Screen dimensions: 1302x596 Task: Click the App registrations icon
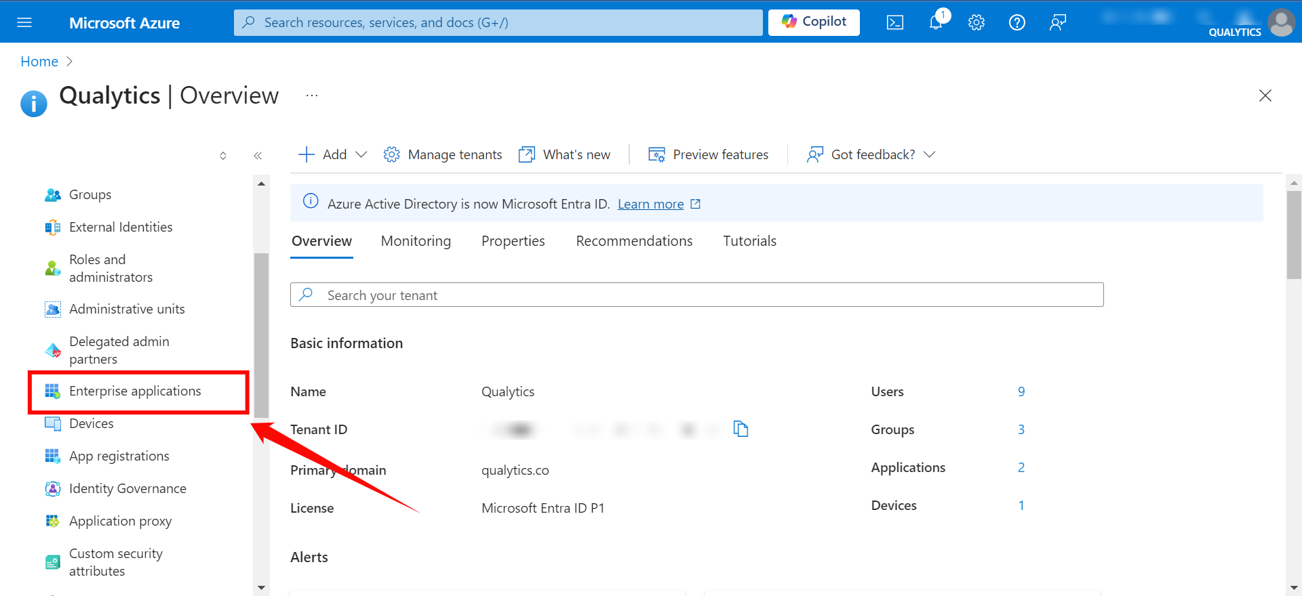(x=53, y=456)
